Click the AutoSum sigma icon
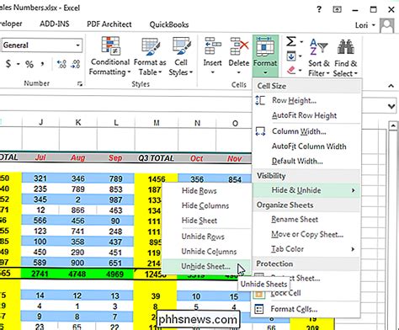399x330 pixels. [291, 41]
